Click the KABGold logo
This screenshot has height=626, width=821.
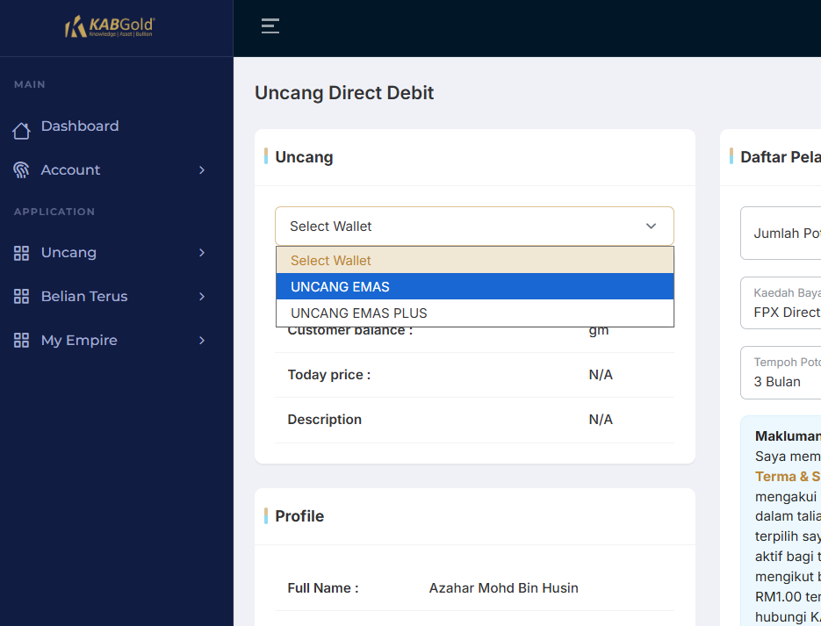(110, 26)
